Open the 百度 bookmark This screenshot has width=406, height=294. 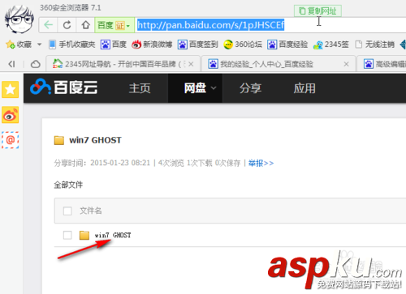tap(114, 45)
